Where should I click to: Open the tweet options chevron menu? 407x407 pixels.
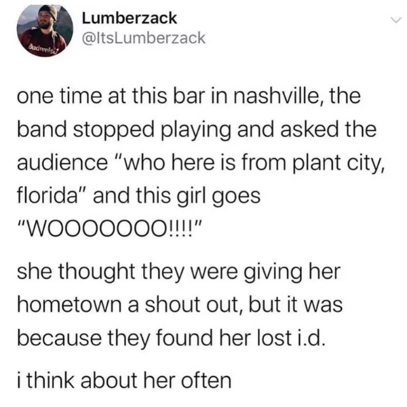coord(396,20)
